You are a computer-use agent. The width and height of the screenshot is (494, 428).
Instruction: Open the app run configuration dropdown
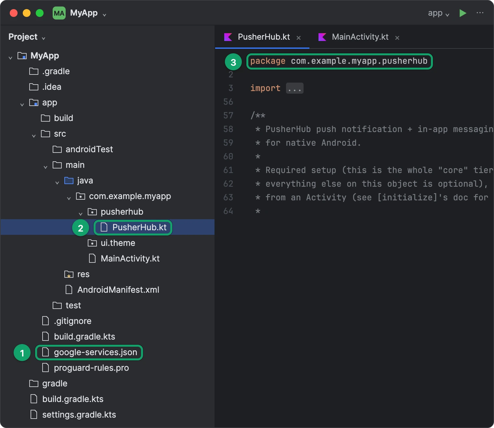tap(439, 13)
